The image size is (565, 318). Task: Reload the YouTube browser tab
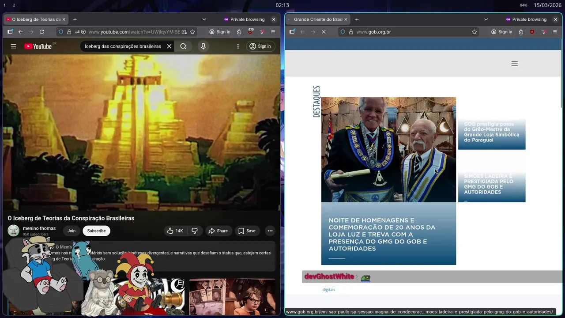(x=41, y=32)
